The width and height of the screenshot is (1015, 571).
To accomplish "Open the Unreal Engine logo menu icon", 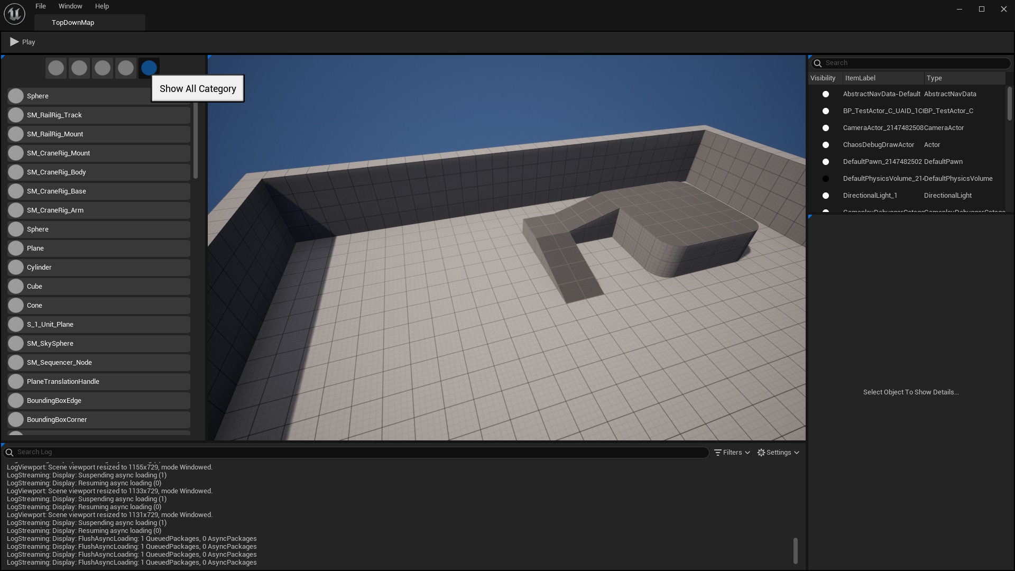I will point(14,14).
